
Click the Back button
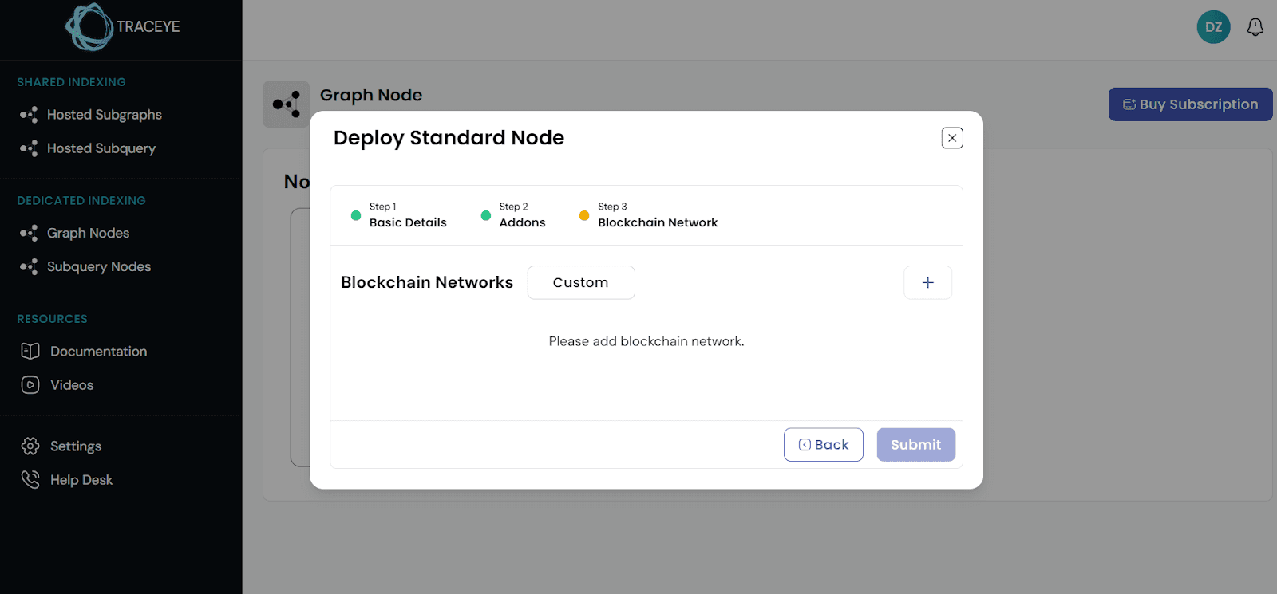(x=824, y=445)
